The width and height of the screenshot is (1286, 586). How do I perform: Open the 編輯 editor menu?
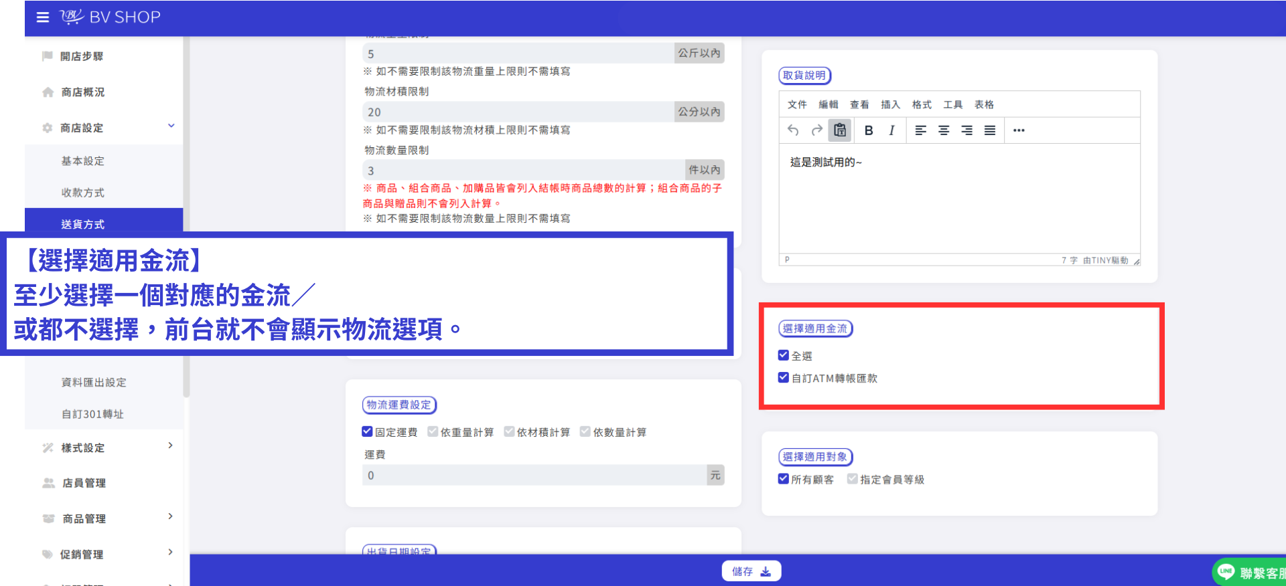tap(829, 104)
